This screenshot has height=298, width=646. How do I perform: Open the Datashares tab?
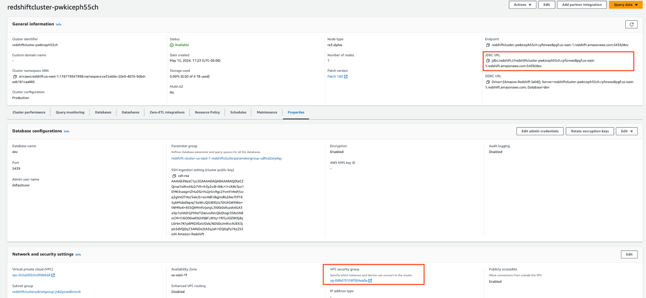coord(131,112)
